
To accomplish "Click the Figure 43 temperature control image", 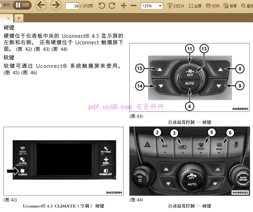I will pyautogui.click(x=190, y=78).
